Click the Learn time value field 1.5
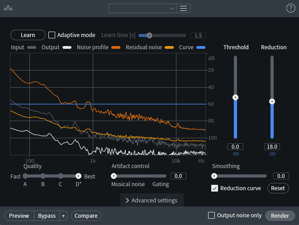The image size is (299, 225). pyautogui.click(x=198, y=35)
